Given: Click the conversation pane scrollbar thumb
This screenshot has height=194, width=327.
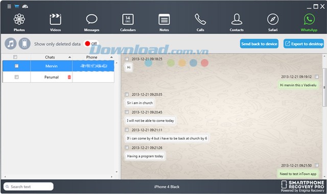Looking at the screenshot, I should (x=325, y=88).
